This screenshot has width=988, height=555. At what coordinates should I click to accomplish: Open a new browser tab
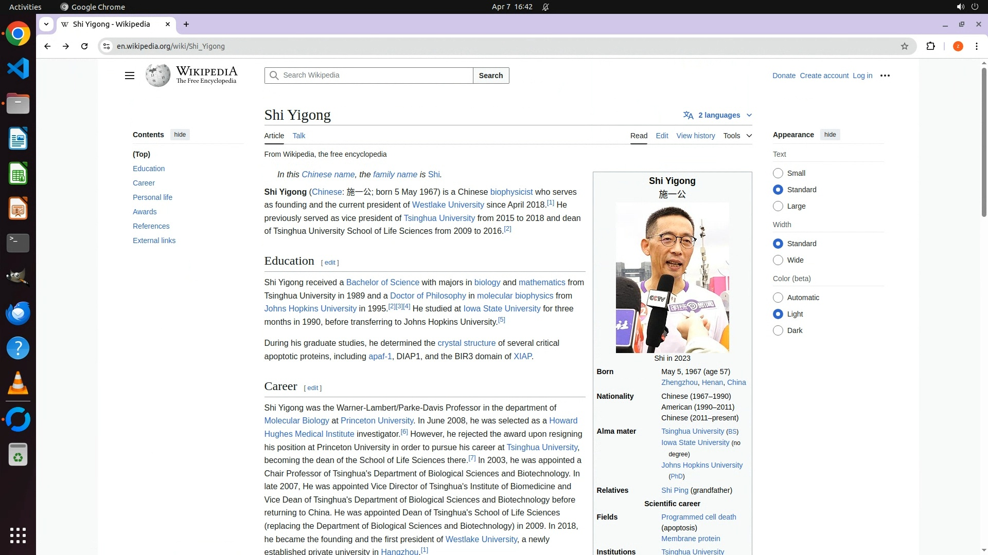(x=186, y=24)
